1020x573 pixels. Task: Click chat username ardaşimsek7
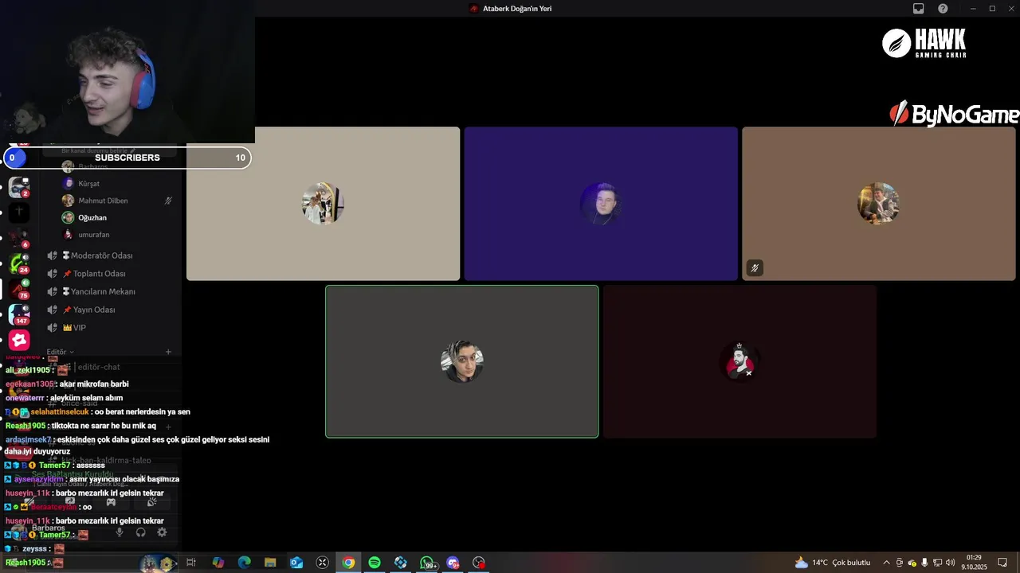click(x=28, y=439)
